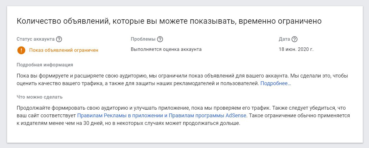Click the Подробная информация section heading
369x148 pixels.
[x=45, y=65]
